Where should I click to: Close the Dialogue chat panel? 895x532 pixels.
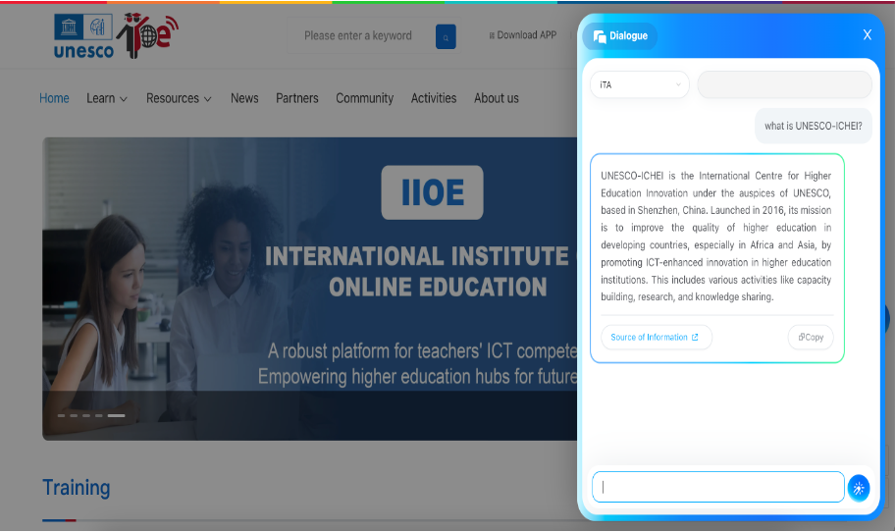click(867, 35)
